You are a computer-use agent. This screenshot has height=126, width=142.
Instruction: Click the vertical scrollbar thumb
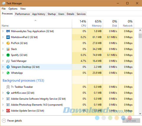[x=140, y=36]
